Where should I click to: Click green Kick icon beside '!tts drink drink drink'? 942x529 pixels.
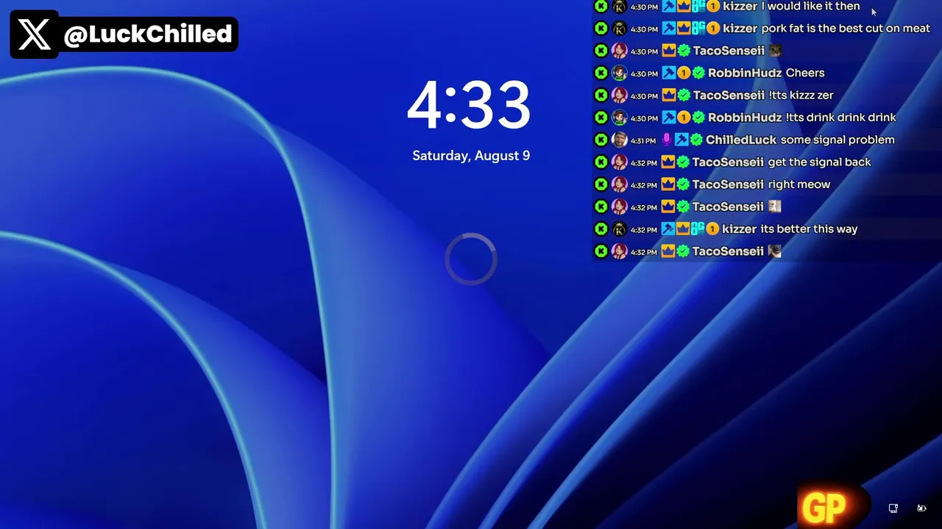(601, 118)
